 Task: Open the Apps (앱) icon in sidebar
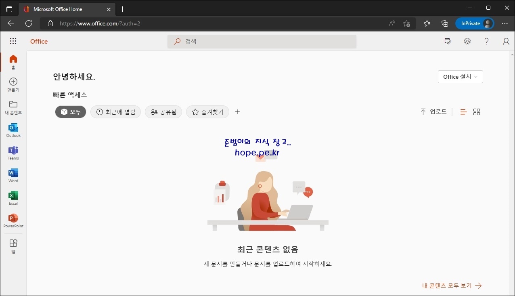click(13, 246)
